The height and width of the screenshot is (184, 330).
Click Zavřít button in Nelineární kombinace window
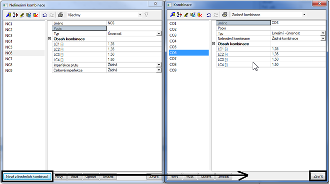pos(154,177)
